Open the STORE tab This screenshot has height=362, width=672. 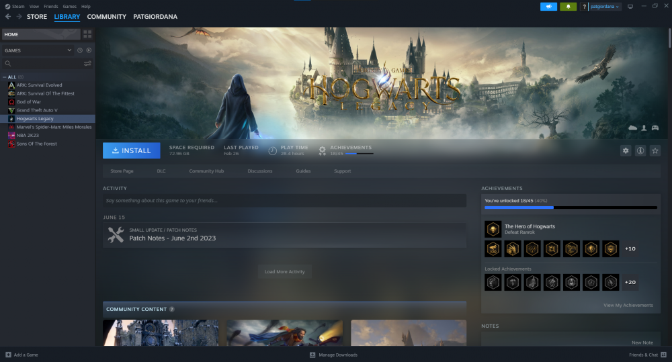(37, 17)
